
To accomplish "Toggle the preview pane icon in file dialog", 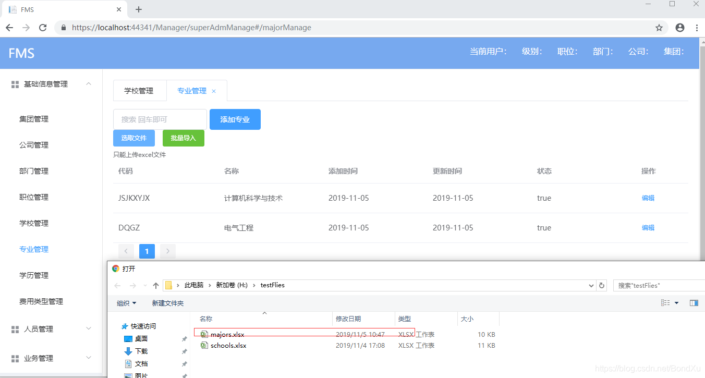I will pyautogui.click(x=694, y=302).
